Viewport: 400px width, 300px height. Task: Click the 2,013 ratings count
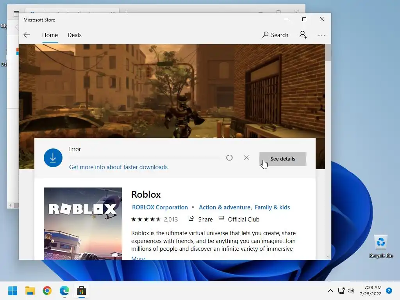171,220
